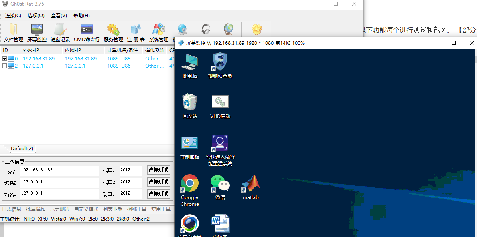
Task: Open the 查看(V) menu
Action: pyautogui.click(x=59, y=16)
